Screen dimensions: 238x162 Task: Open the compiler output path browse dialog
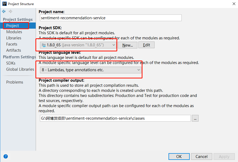click(x=195, y=118)
